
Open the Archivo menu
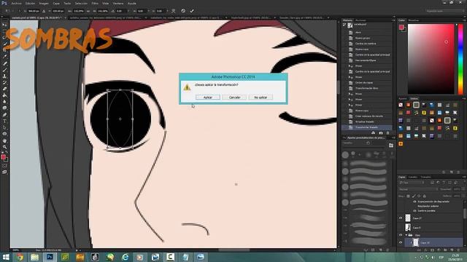point(16,3)
